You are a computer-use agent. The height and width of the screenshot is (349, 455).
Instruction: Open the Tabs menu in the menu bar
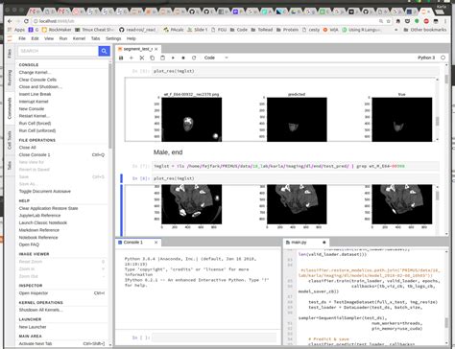pos(95,38)
